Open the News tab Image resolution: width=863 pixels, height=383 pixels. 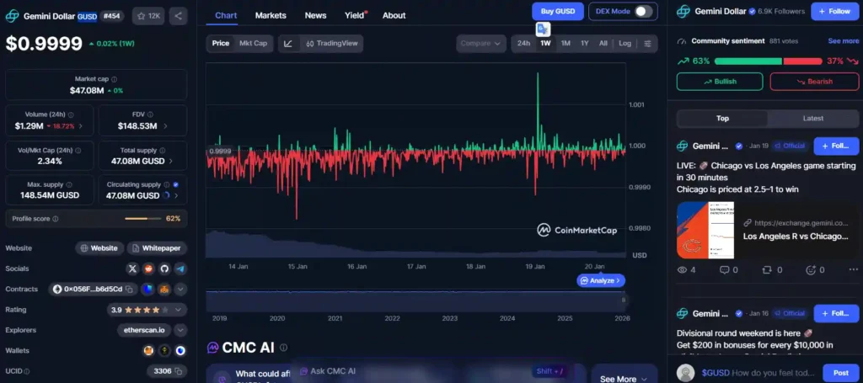[315, 15]
